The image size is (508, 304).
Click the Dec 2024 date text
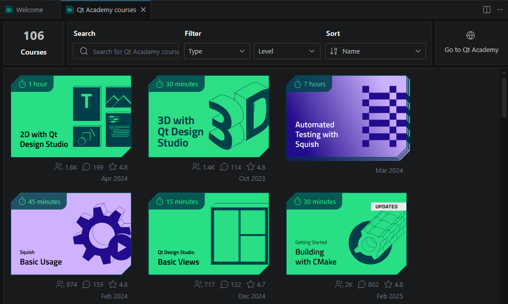(x=252, y=296)
